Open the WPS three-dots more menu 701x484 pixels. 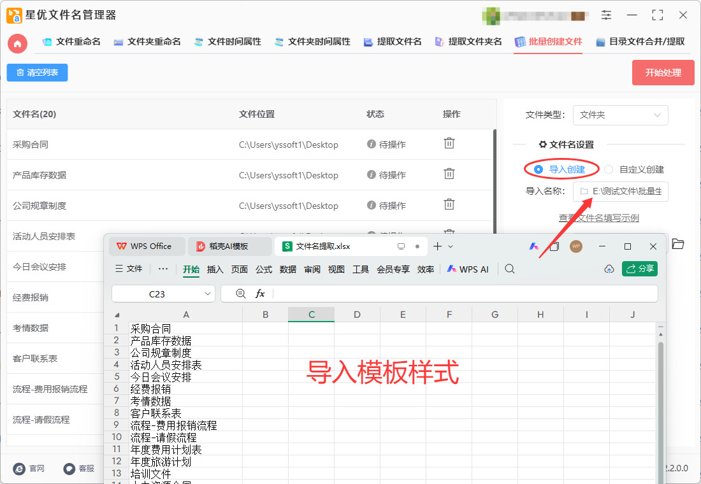coord(163,269)
